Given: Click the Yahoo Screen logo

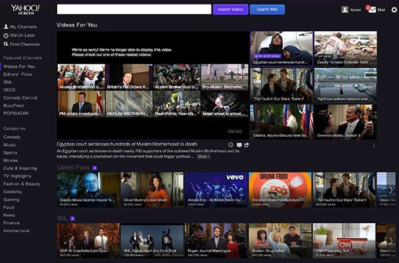Looking at the screenshot, I should (25, 9).
